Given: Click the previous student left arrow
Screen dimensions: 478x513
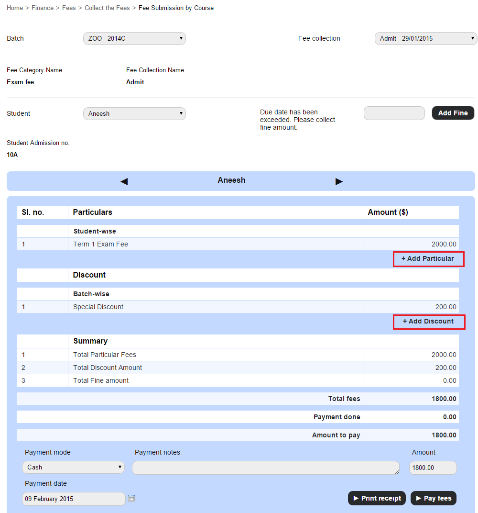Looking at the screenshot, I should 124,181.
